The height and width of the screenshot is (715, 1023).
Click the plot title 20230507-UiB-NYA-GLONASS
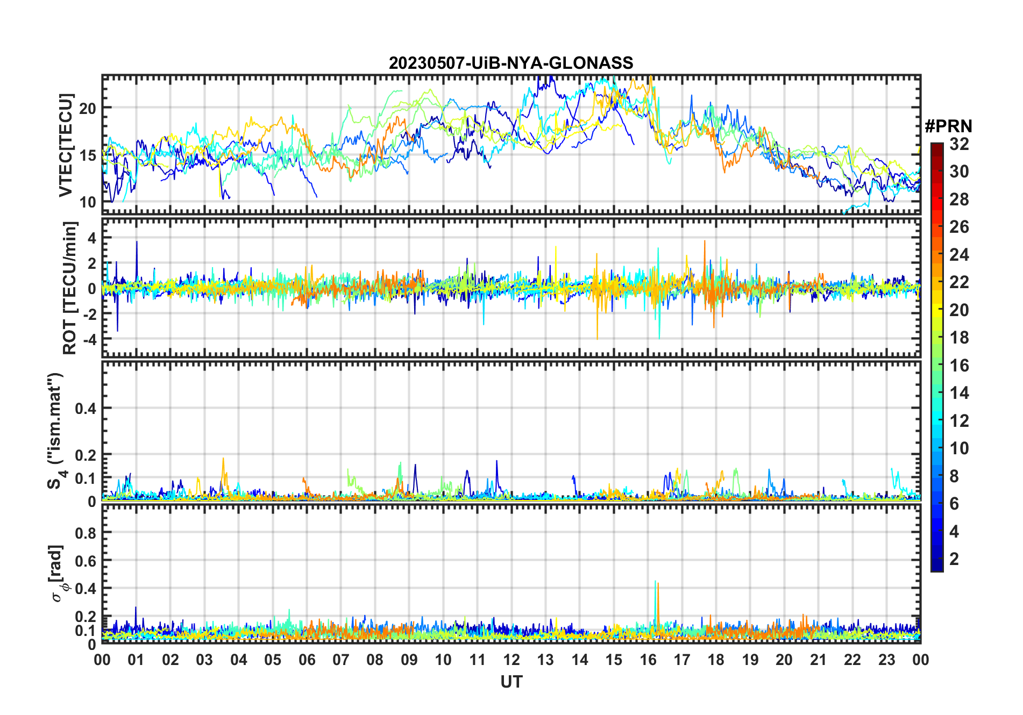[x=511, y=63]
